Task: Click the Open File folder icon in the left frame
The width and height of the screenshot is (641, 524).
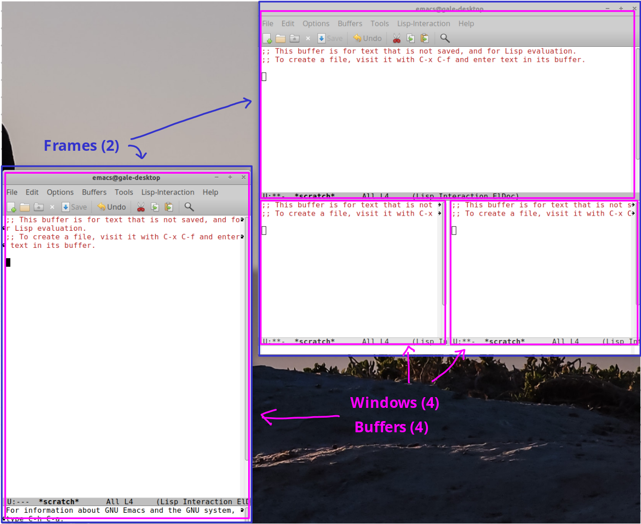Action: pyautogui.click(x=25, y=207)
